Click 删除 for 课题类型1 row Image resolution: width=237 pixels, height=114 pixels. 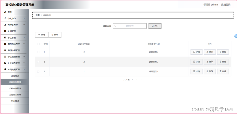click(223, 71)
